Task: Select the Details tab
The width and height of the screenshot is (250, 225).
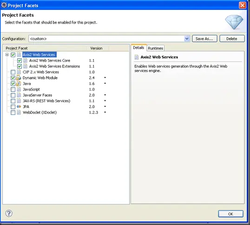Action: click(138, 48)
